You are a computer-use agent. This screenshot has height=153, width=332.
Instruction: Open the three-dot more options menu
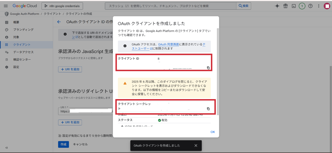[319, 6]
